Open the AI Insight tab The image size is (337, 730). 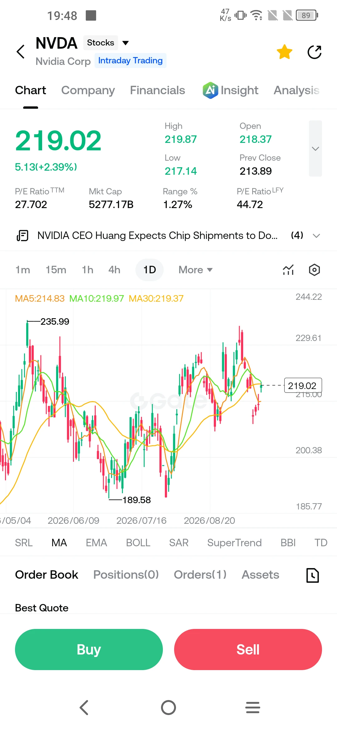pyautogui.click(x=230, y=90)
